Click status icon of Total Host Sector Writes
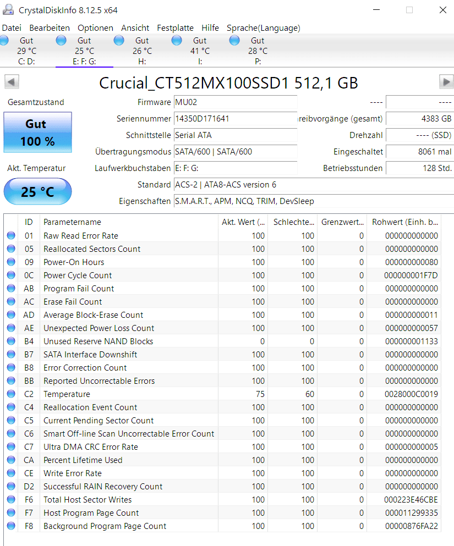Image resolution: width=454 pixels, height=546 pixels. click(11, 499)
